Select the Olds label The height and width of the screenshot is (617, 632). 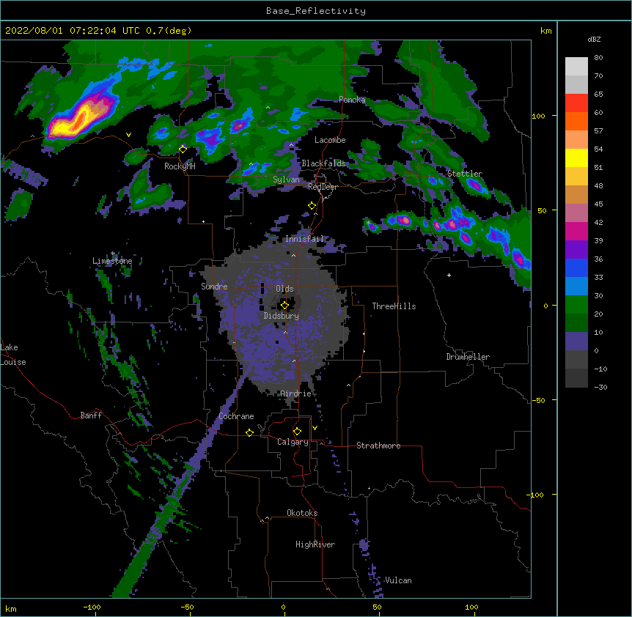284,289
